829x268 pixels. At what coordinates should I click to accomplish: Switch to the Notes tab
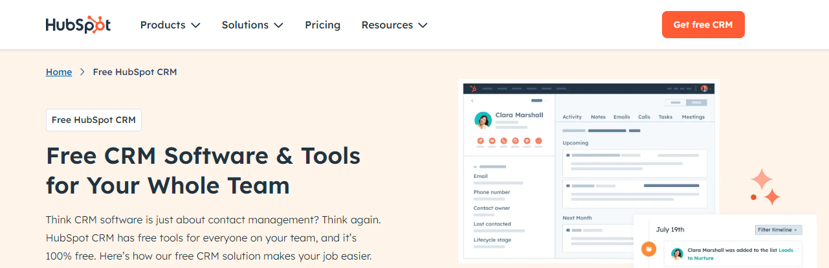(x=598, y=117)
